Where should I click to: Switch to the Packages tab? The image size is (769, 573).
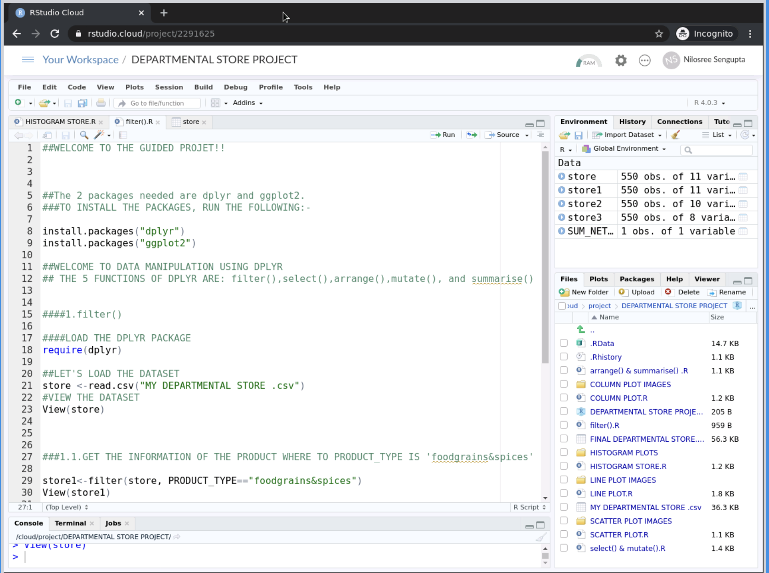point(636,279)
